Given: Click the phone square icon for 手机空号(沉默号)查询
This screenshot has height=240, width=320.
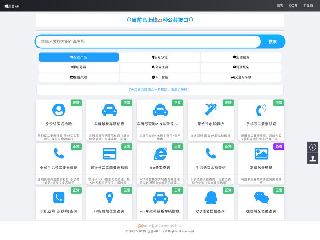Looking at the screenshot, I should [x=59, y=197].
